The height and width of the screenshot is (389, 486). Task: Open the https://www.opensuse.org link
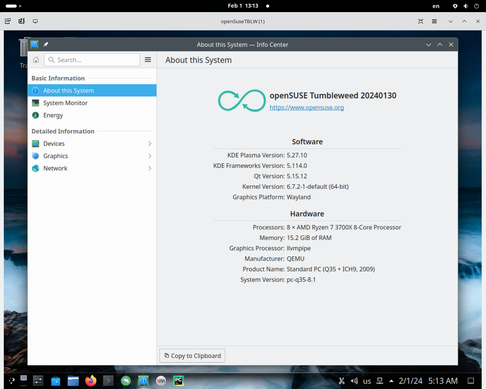pos(307,107)
